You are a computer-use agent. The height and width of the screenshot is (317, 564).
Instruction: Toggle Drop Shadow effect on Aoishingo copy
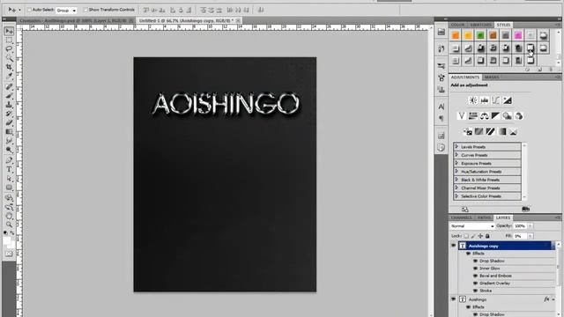coord(475,261)
